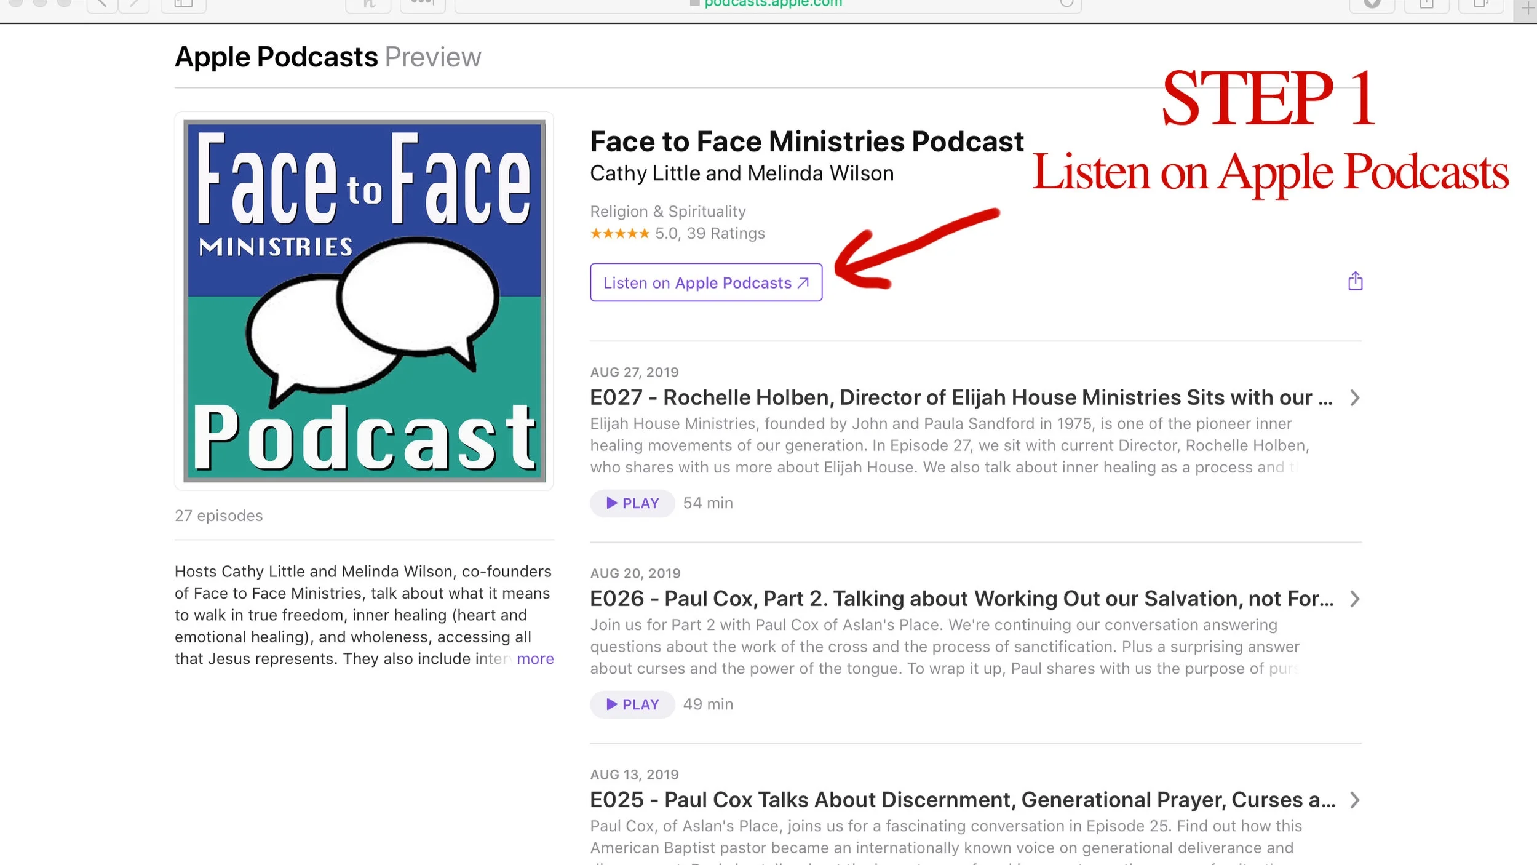Click the podcasts.apple.com address bar

pyautogui.click(x=768, y=5)
